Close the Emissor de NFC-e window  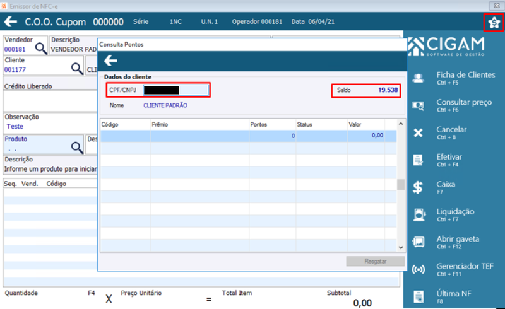click(x=497, y=6)
